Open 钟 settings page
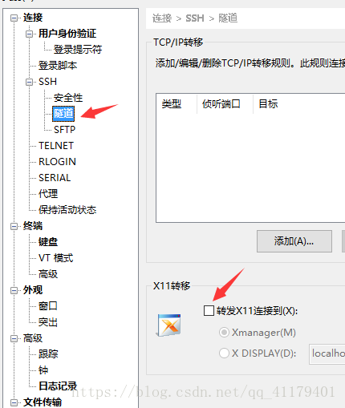The height and width of the screenshot is (408, 345). [x=43, y=370]
